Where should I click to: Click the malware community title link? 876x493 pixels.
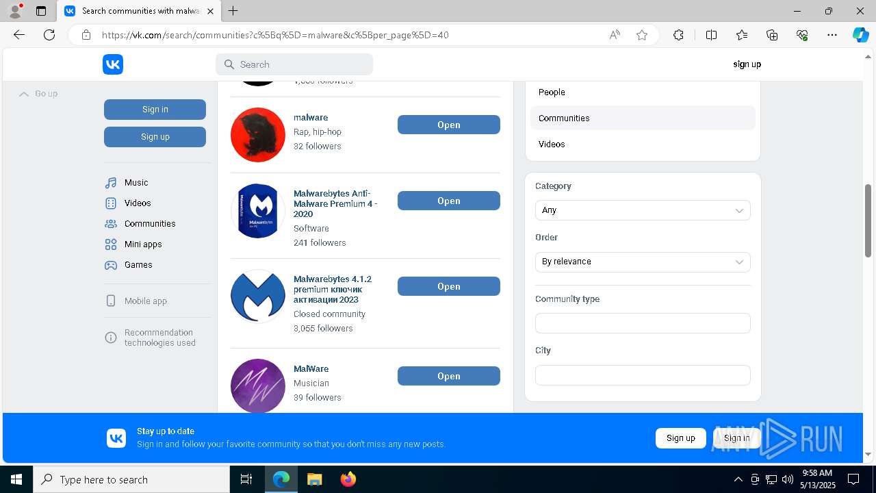[x=311, y=118]
